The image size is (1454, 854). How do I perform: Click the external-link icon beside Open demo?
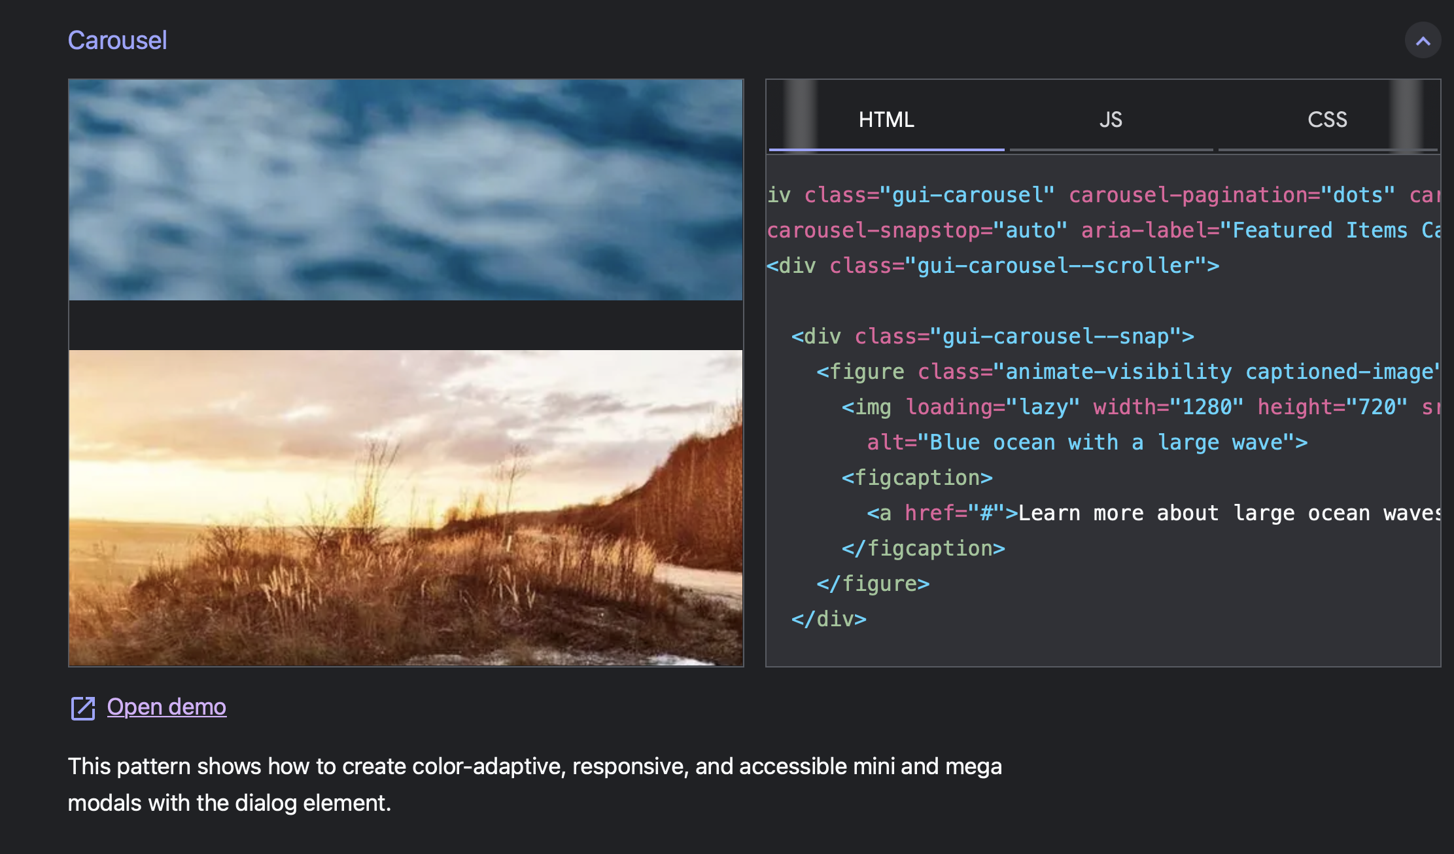[x=82, y=709]
